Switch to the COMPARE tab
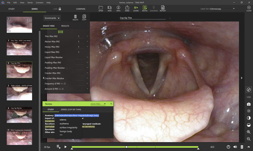The height and width of the screenshot is (151, 253). 81,9
